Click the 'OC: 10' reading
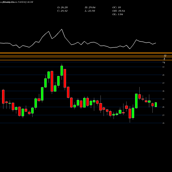The width and height of the screenshot is (172, 172). coord(117,8)
